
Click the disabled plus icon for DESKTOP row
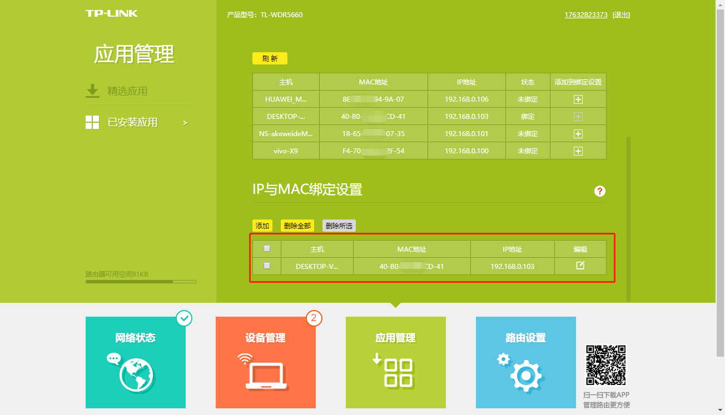coord(578,117)
